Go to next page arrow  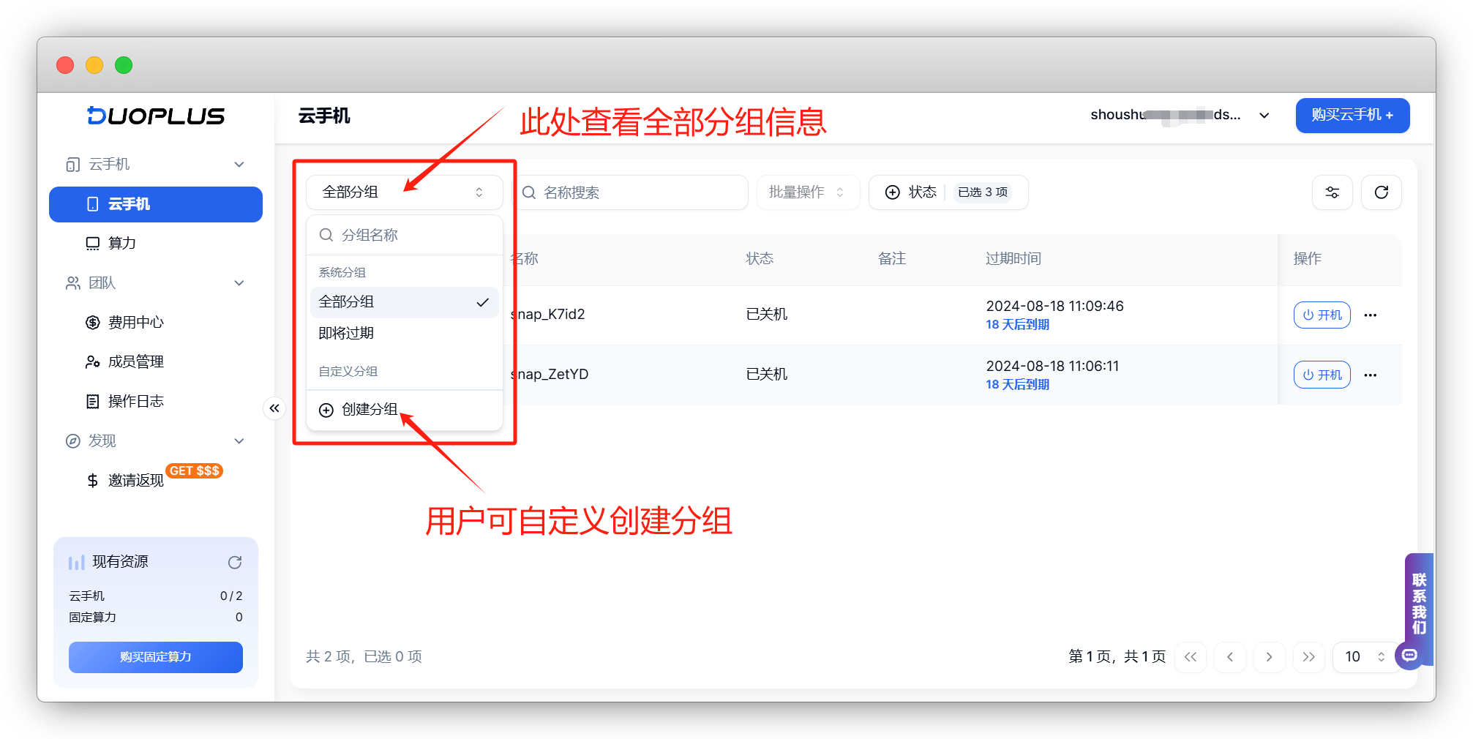pyautogui.click(x=1270, y=657)
